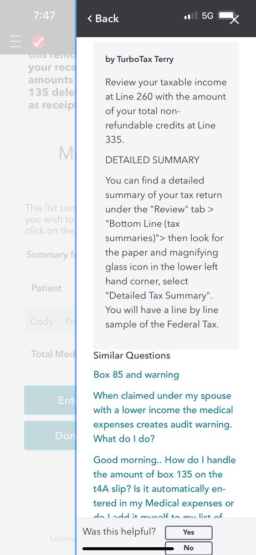This screenshot has width=256, height=555.
Task: Tap the cellular signal bars icon
Action: point(191,16)
